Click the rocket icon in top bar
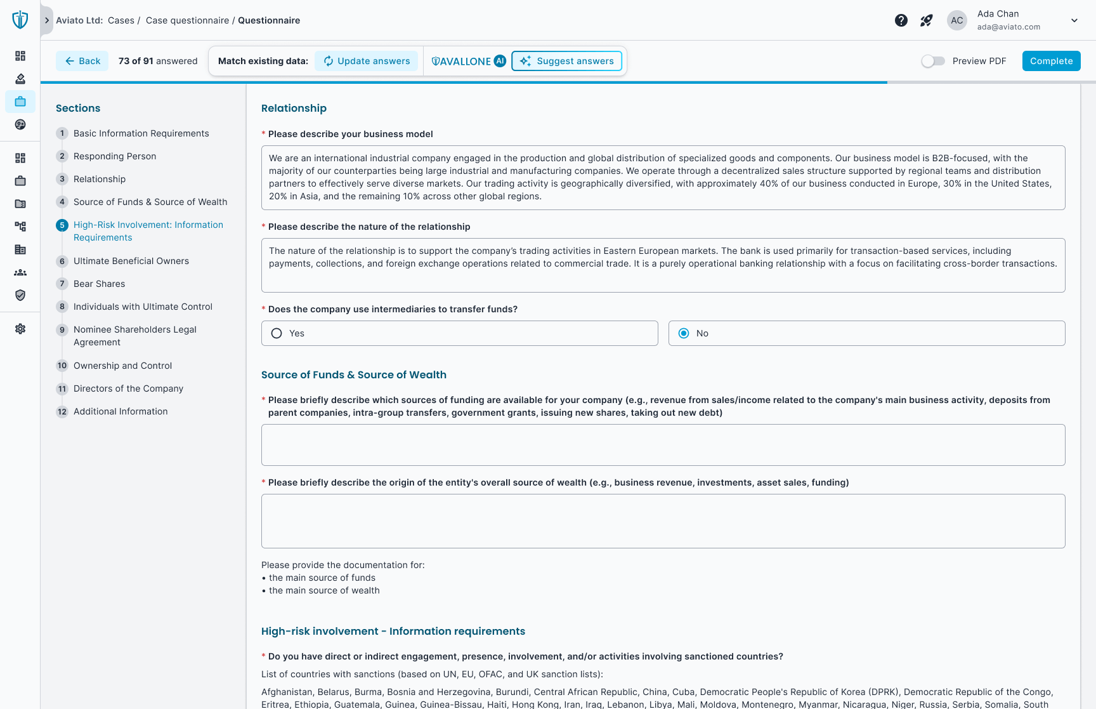The image size is (1096, 709). [925, 20]
